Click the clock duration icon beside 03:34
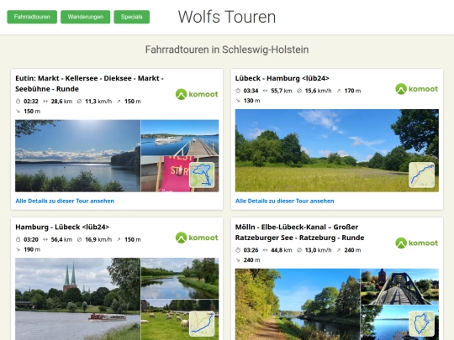Image resolution: width=454 pixels, height=340 pixels. [238, 91]
